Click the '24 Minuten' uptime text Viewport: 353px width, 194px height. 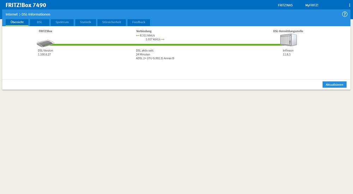[143, 54]
